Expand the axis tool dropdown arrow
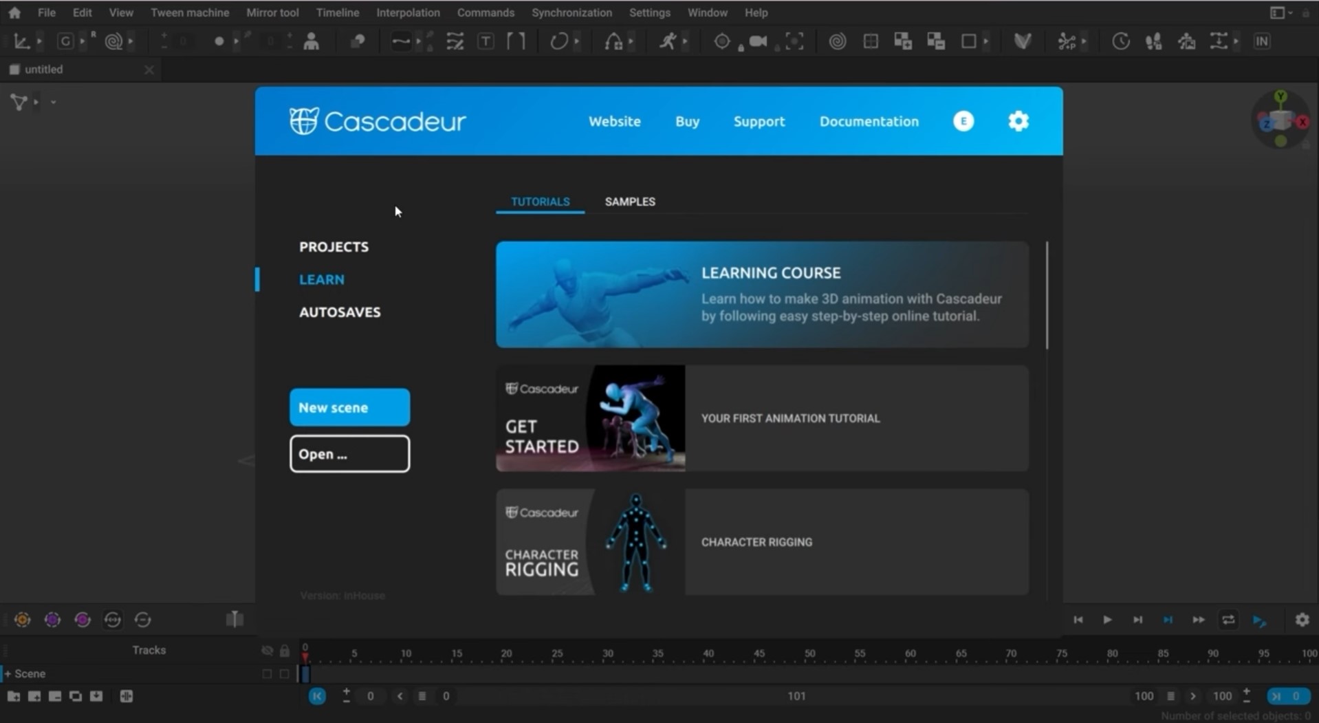Viewport: 1319px width, 723px height. click(x=39, y=41)
